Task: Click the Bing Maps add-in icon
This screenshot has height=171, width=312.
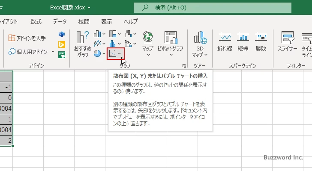Action: [62, 44]
